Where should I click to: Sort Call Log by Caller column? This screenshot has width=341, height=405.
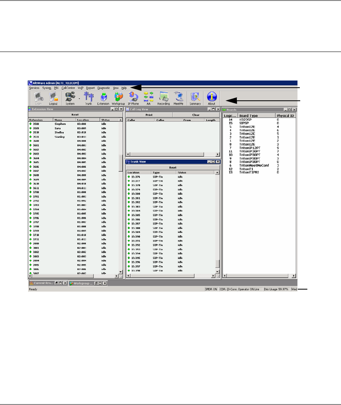pyautogui.click(x=140, y=120)
